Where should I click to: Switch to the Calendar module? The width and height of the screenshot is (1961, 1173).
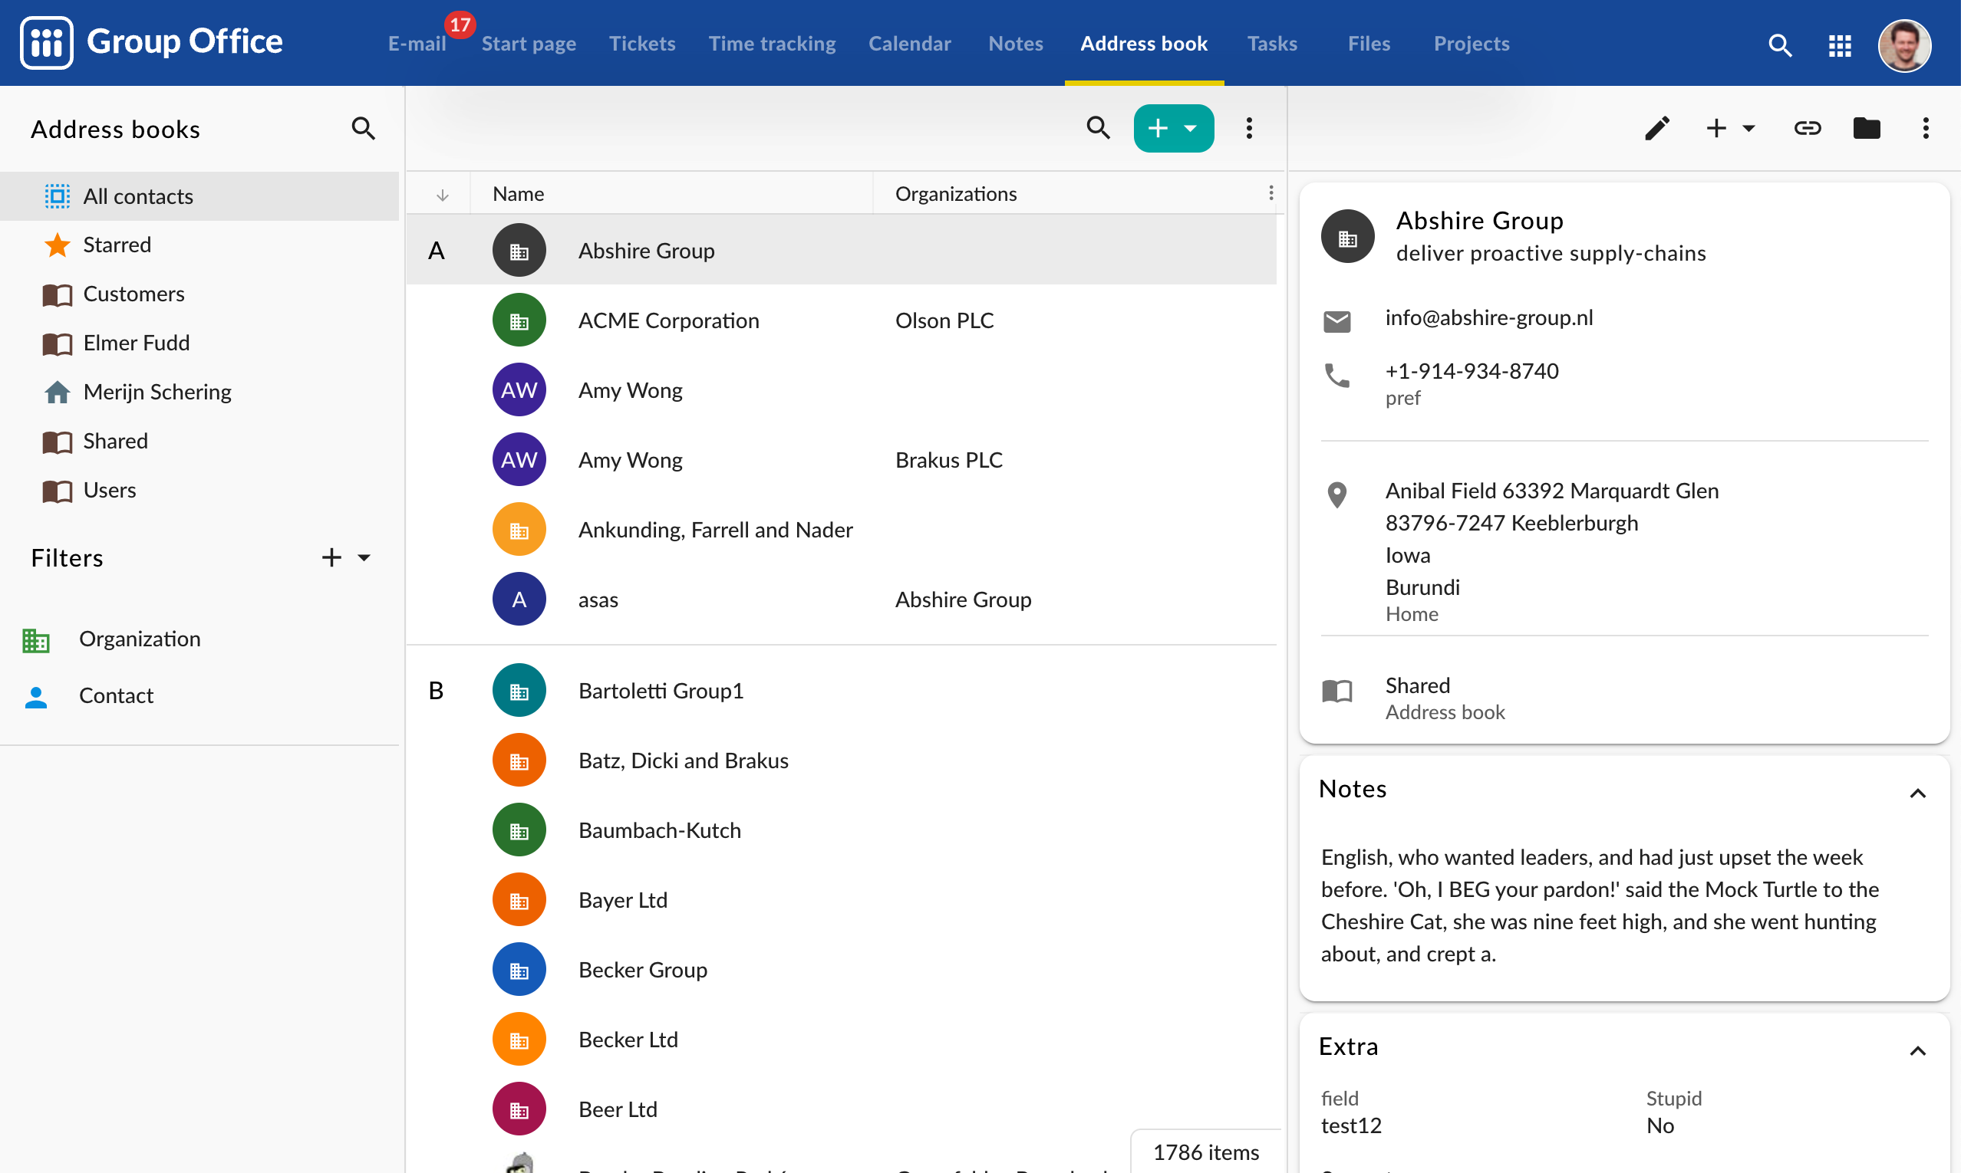point(910,44)
